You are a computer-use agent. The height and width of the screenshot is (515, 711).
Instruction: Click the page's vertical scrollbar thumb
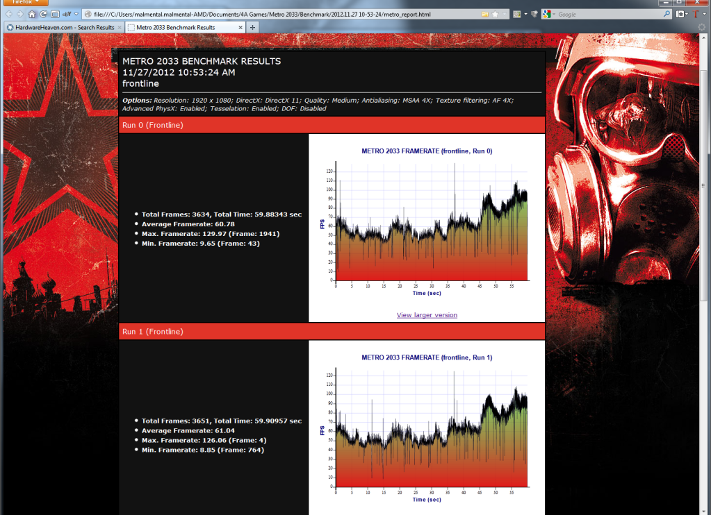(703, 186)
